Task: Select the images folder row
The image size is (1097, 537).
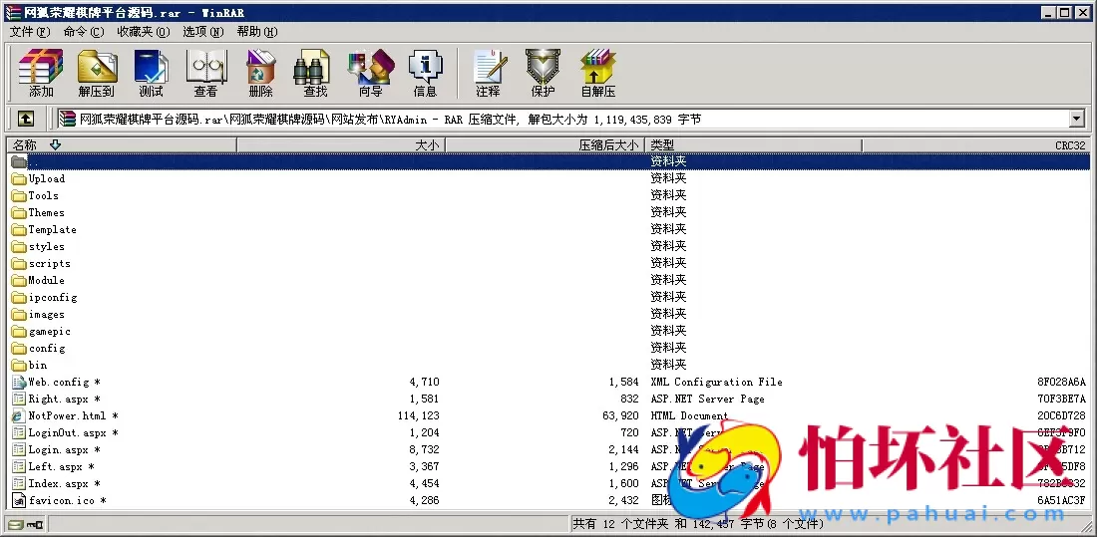Action: coord(548,314)
